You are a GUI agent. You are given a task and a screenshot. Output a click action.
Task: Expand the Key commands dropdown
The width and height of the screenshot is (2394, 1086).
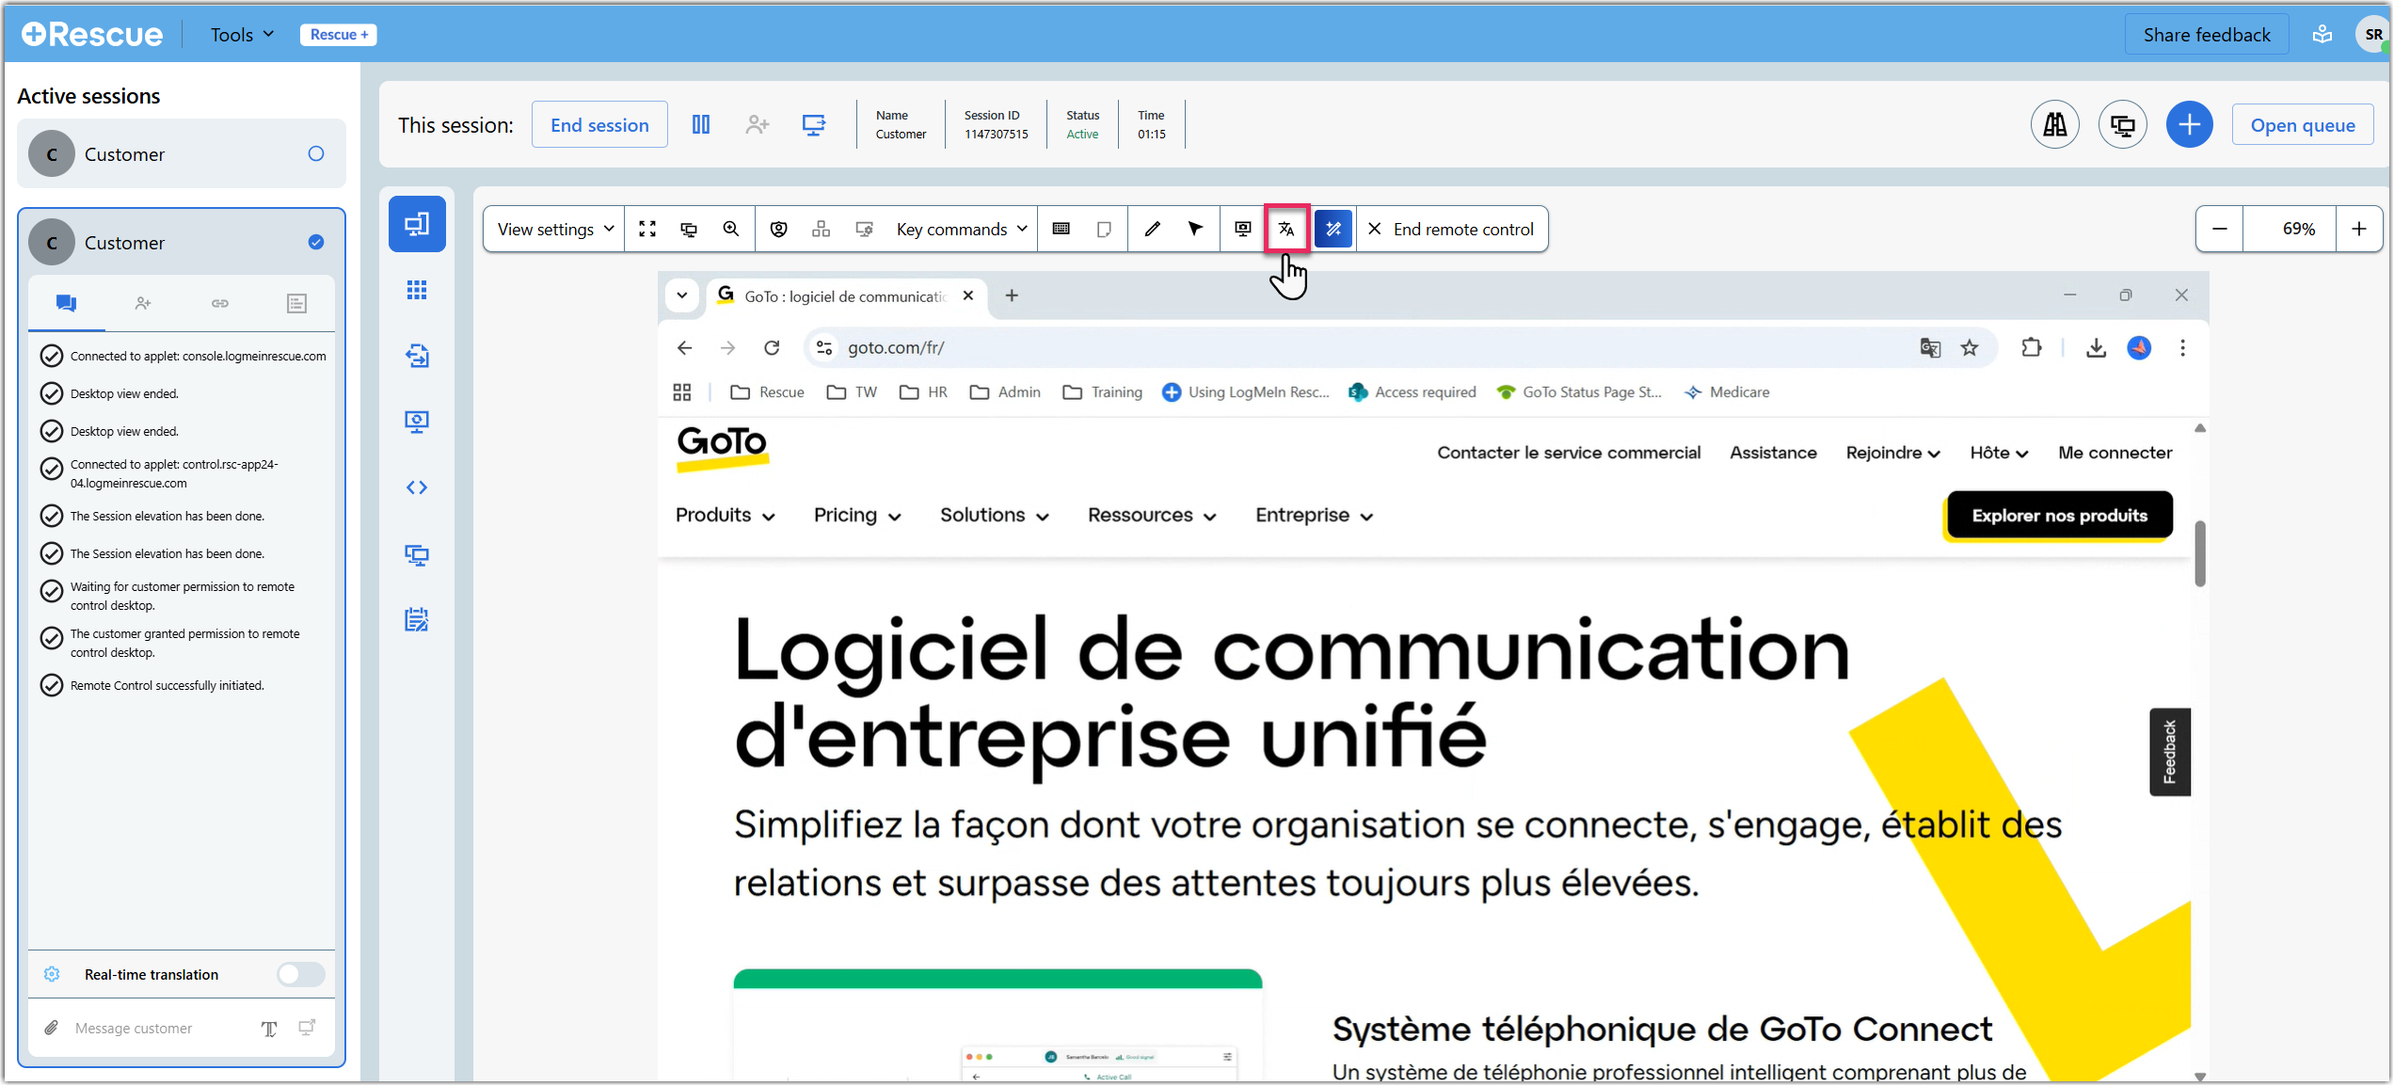tap(961, 229)
